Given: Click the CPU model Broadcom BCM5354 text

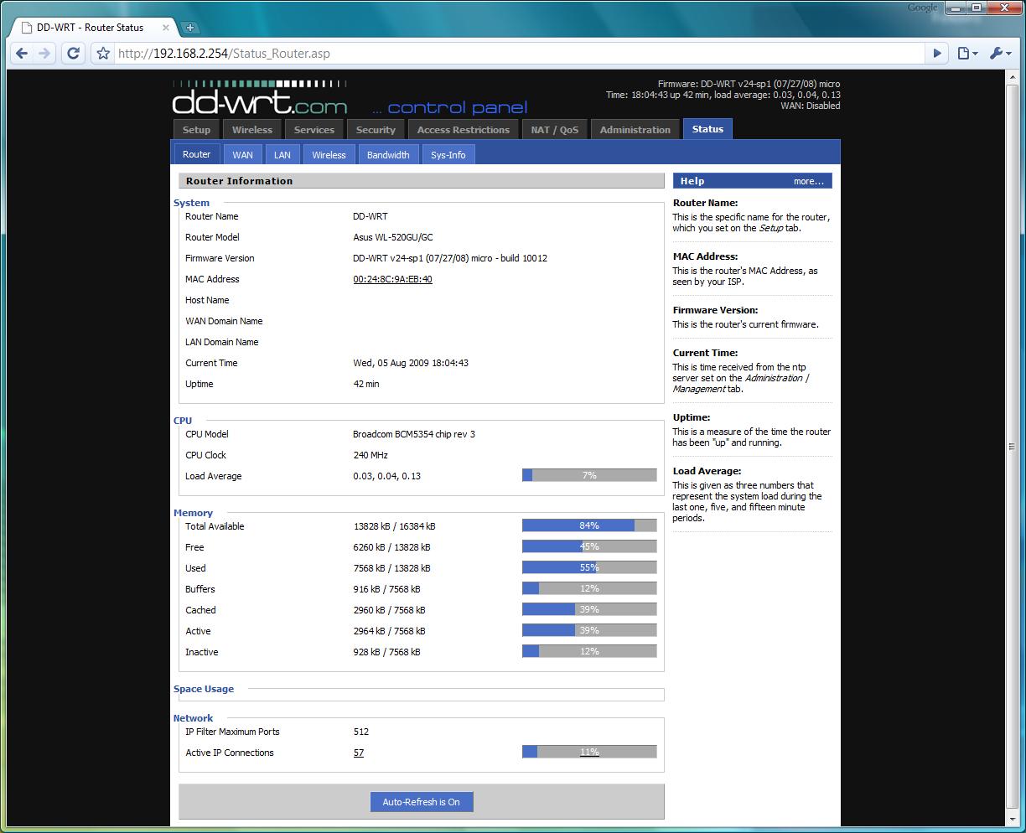Looking at the screenshot, I should coord(414,434).
